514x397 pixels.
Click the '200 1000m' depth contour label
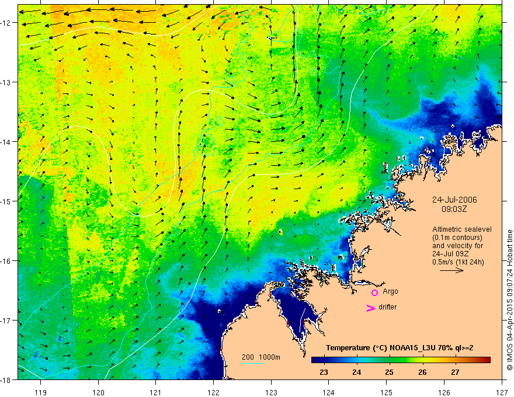click(x=261, y=357)
